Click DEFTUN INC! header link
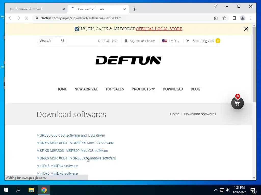Image resolution: width=261 pixels, height=195 pixels. click(x=108, y=41)
